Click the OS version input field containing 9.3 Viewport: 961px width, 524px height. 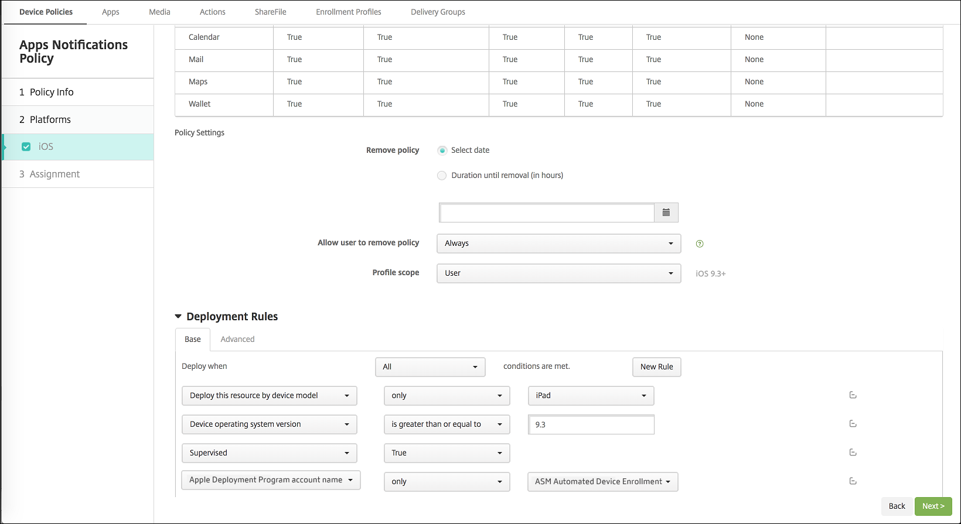591,424
